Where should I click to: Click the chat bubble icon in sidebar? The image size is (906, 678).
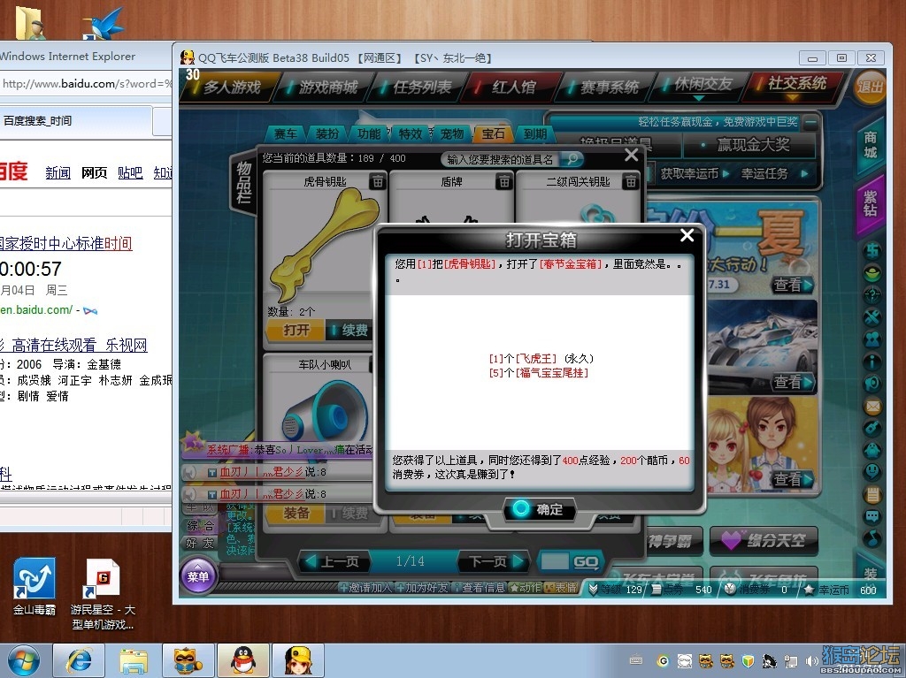click(x=871, y=516)
